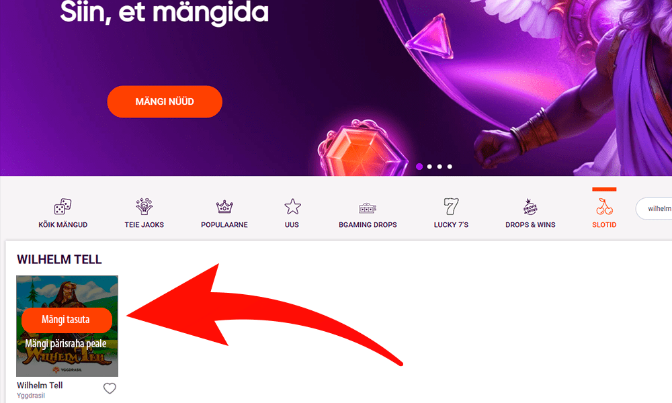
Task: Open the Teie Jaoks category icon
Action: coord(144,206)
